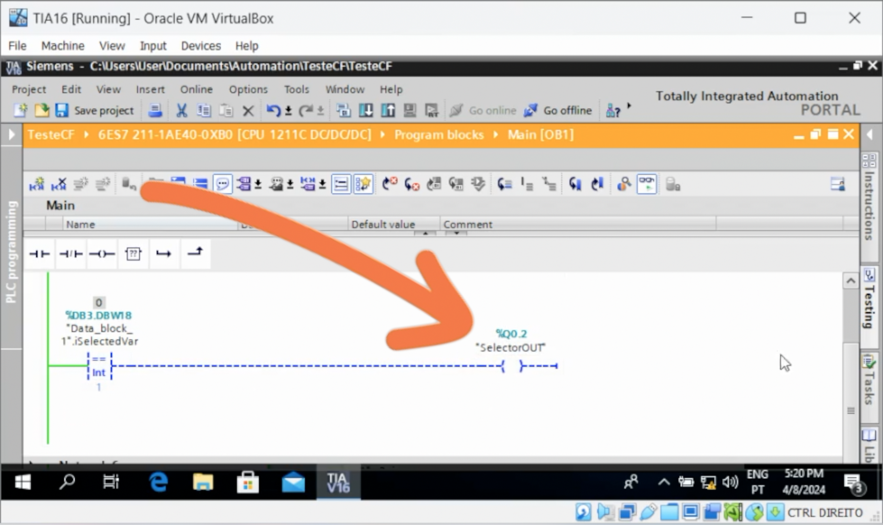The width and height of the screenshot is (883, 525).
Task: Insert an empty box instruction
Action: pos(133,254)
